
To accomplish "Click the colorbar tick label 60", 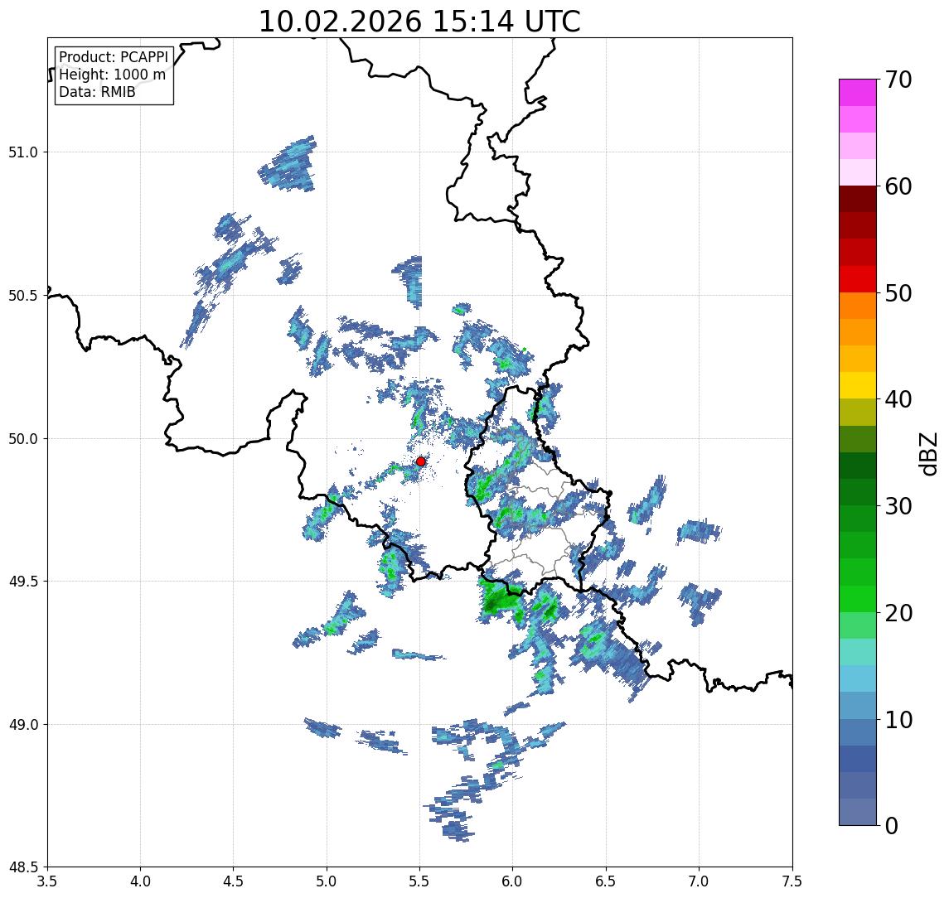I will [x=898, y=186].
